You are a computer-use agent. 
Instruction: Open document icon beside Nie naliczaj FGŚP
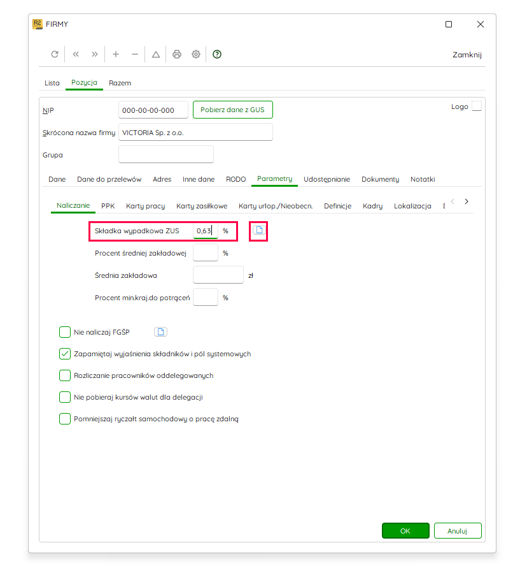(161, 331)
